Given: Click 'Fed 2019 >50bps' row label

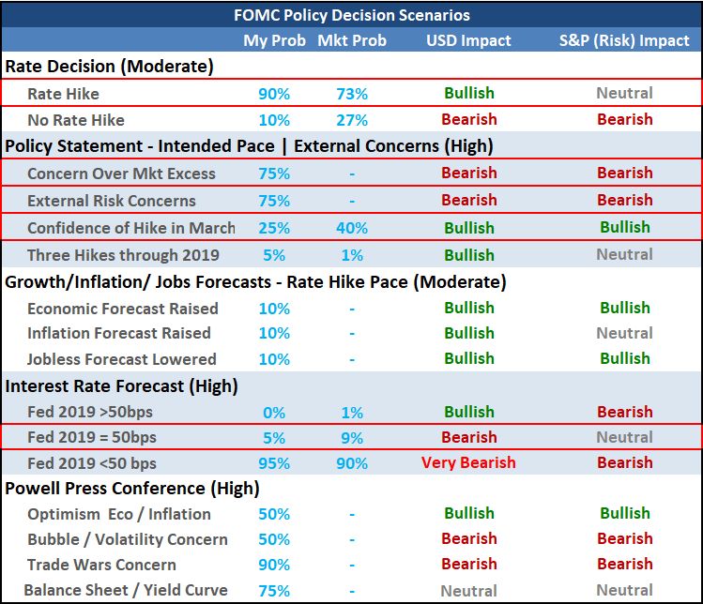Looking at the screenshot, I should 90,412.
